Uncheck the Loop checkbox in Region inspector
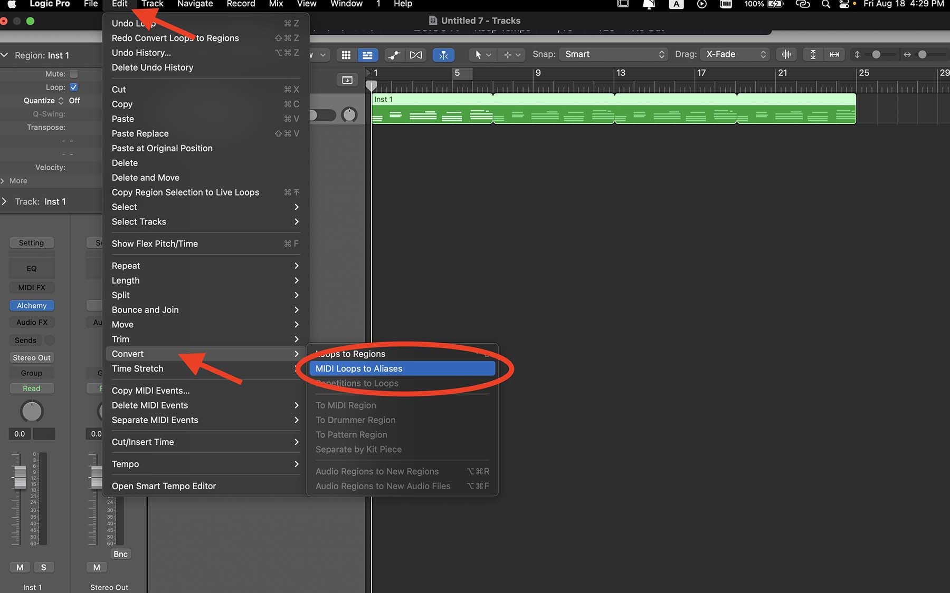The image size is (950, 593). pos(74,87)
